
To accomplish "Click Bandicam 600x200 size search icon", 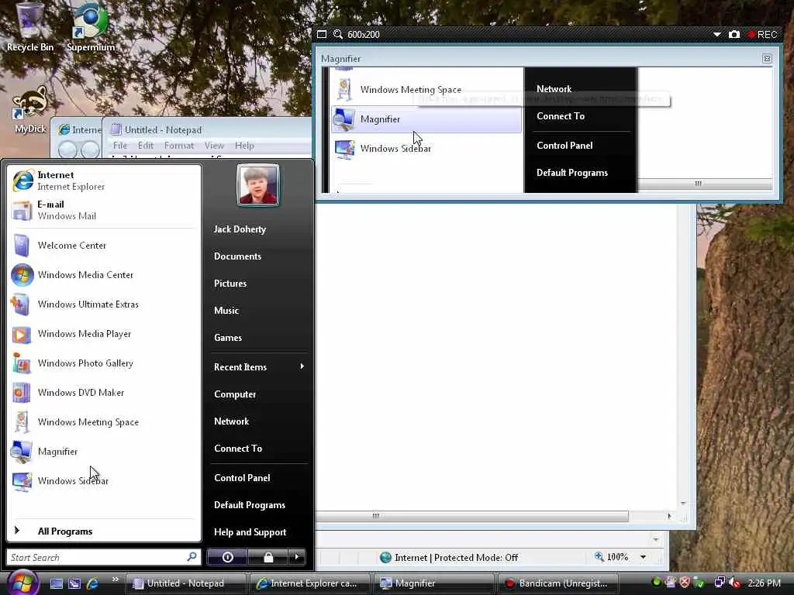I will coord(338,34).
